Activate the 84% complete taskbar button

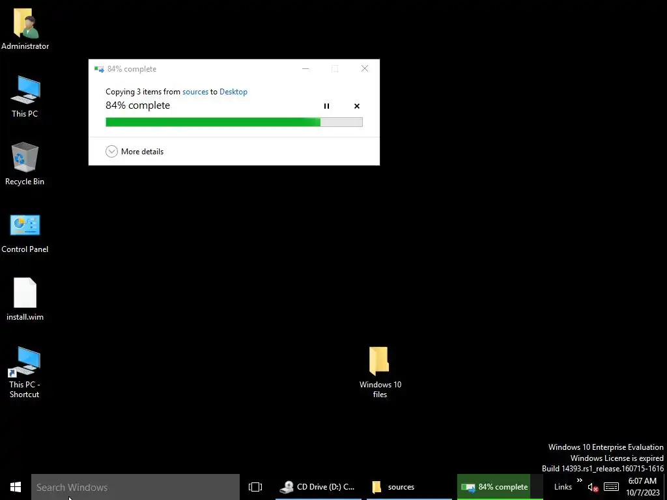[x=500, y=487]
